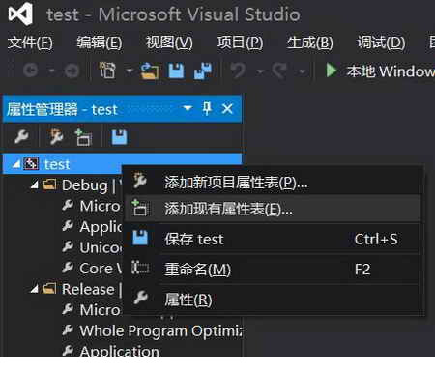Click the green Start Debugging play icon

[332, 70]
